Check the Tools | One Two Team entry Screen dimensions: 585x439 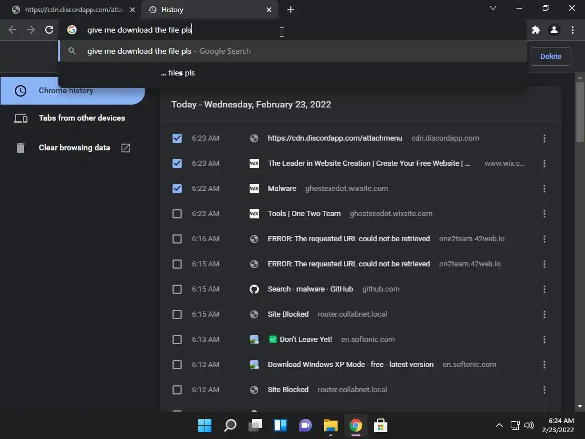pos(177,214)
